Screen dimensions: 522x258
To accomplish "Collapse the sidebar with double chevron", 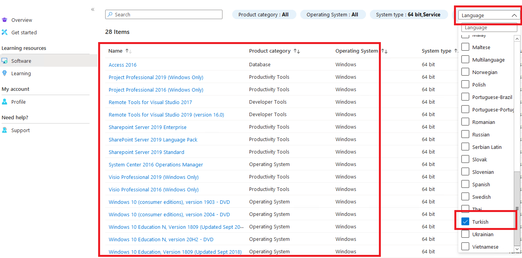I will coord(93,9).
